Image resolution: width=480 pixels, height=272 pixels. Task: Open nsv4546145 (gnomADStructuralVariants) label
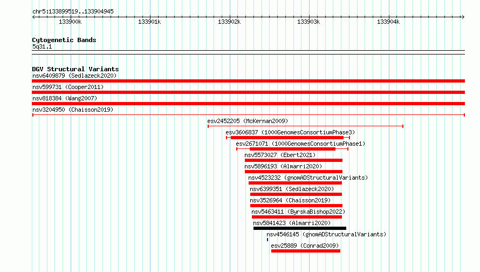pos(326,234)
